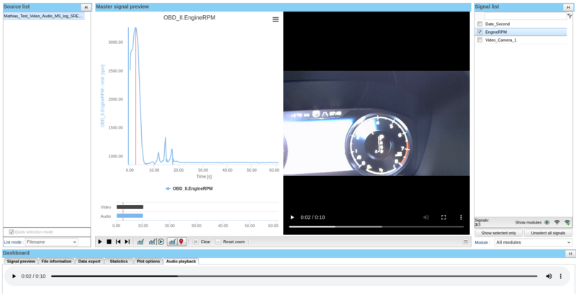Image resolution: width=576 pixels, height=294 pixels.
Task: Click the filter icon in Signal list
Action: click(x=569, y=15)
